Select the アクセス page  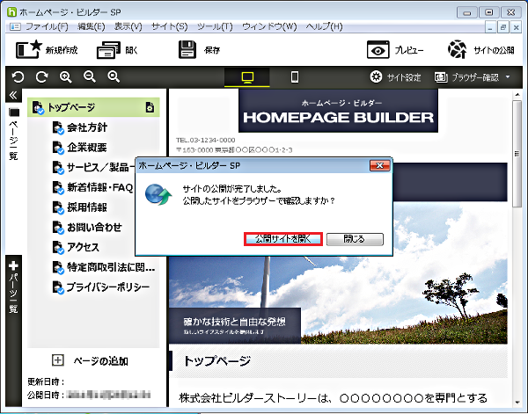pyautogui.click(x=83, y=247)
